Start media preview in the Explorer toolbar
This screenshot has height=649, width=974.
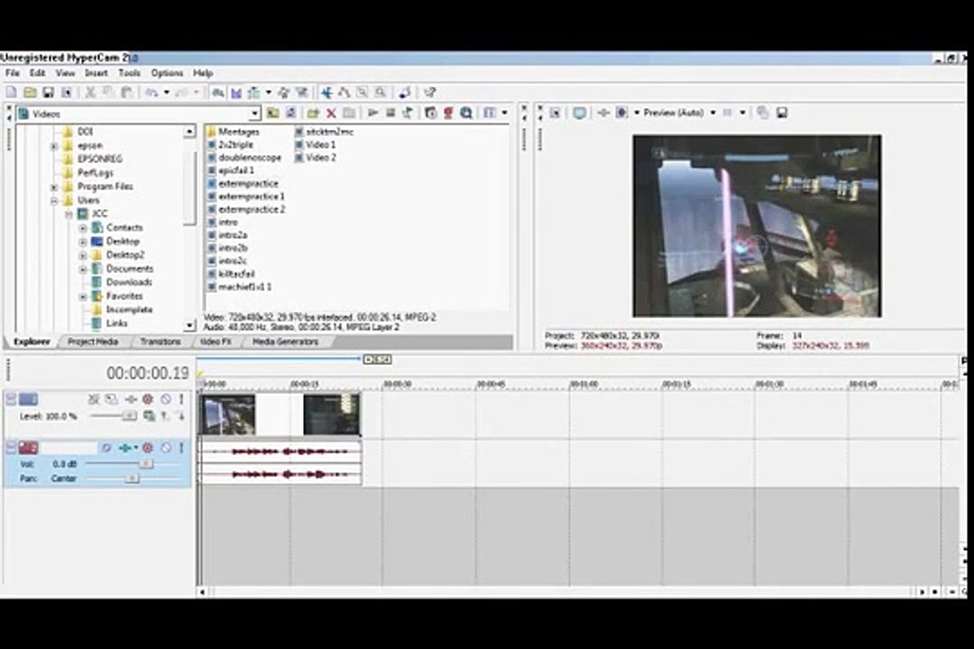(372, 113)
